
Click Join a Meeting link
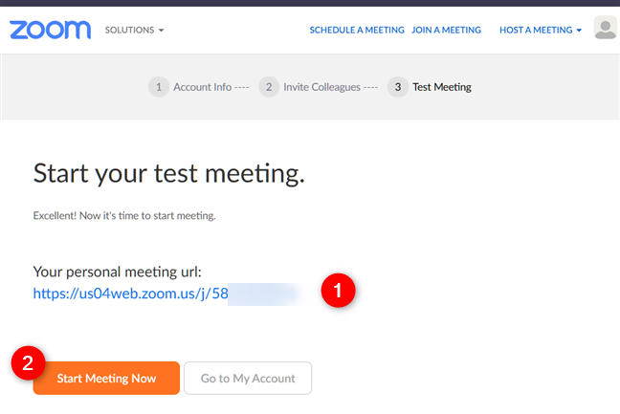[446, 30]
